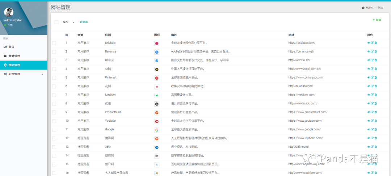Select 网站管理 in sidebar
The height and width of the screenshot is (176, 391).
(24, 65)
